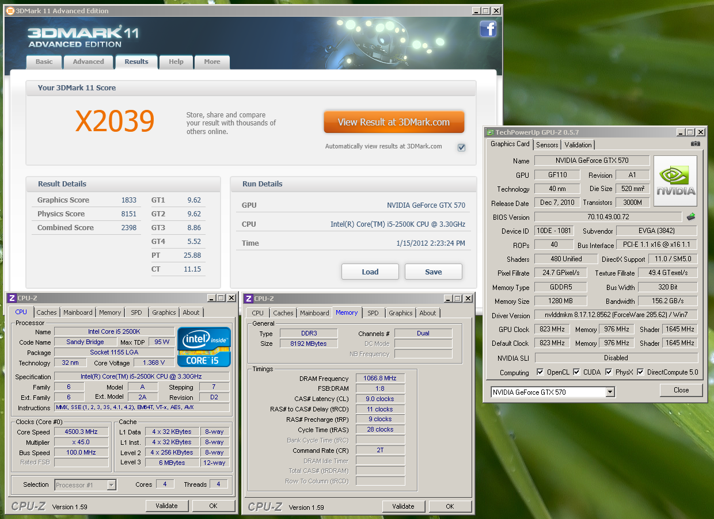Open Memory tab in left CPU-Z window
Image resolution: width=714 pixels, height=519 pixels.
[x=110, y=312]
